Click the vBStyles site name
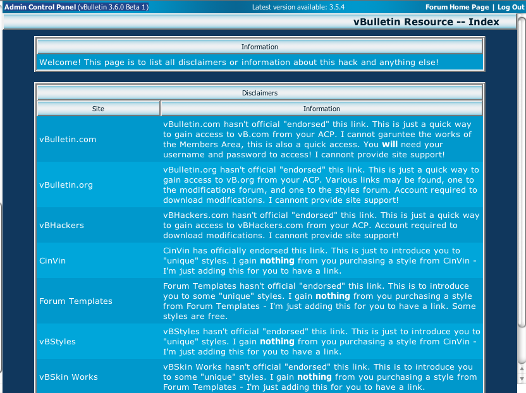 57,341
